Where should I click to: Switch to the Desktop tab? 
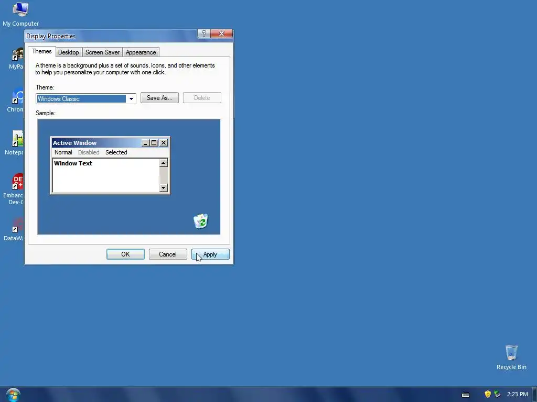click(x=69, y=52)
